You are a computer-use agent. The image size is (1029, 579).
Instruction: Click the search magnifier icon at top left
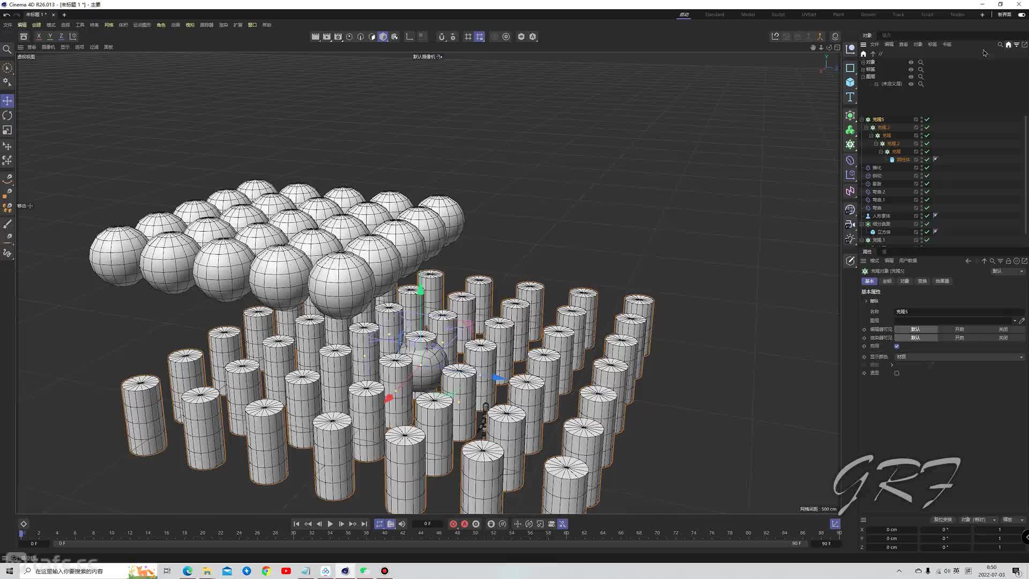point(7,49)
